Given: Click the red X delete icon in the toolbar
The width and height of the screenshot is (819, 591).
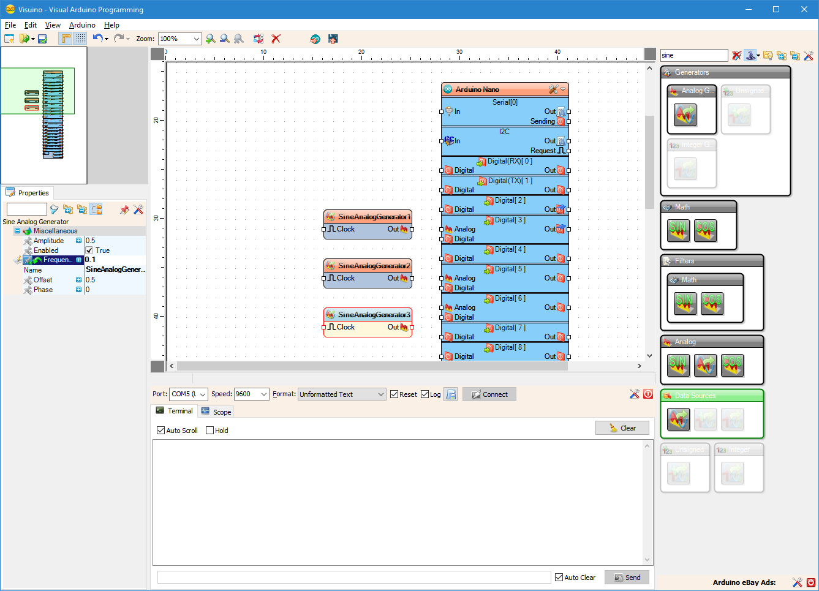Looking at the screenshot, I should click(276, 38).
